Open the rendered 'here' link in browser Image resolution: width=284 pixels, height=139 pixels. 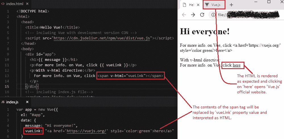tap(237, 65)
